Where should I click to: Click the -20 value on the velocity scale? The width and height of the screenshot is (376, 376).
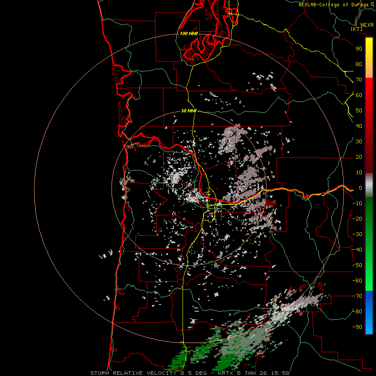click(x=357, y=219)
